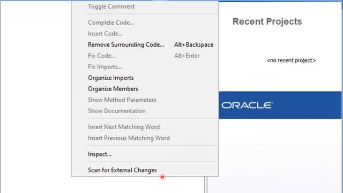Viewport: 343px width, 193px height.
Task: Choose Organize Members option
Action: click(x=145, y=89)
